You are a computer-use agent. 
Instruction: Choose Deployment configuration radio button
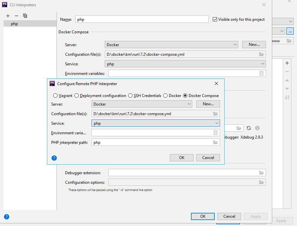[77, 96]
